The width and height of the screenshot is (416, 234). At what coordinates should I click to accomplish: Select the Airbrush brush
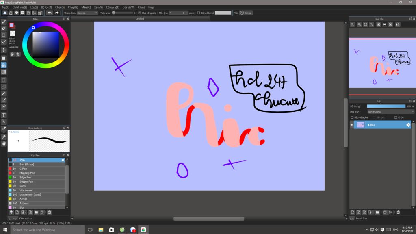click(x=36, y=203)
